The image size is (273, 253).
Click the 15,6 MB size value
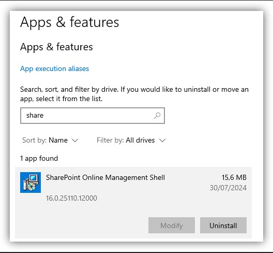(234, 178)
